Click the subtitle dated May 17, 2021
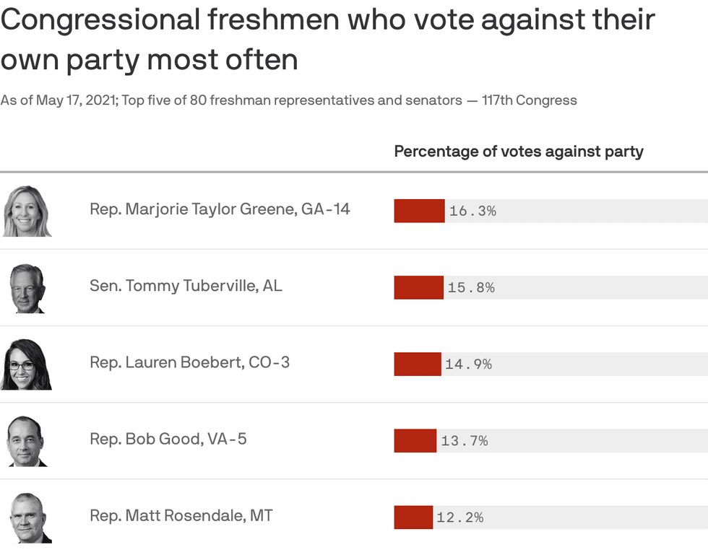 [288, 100]
